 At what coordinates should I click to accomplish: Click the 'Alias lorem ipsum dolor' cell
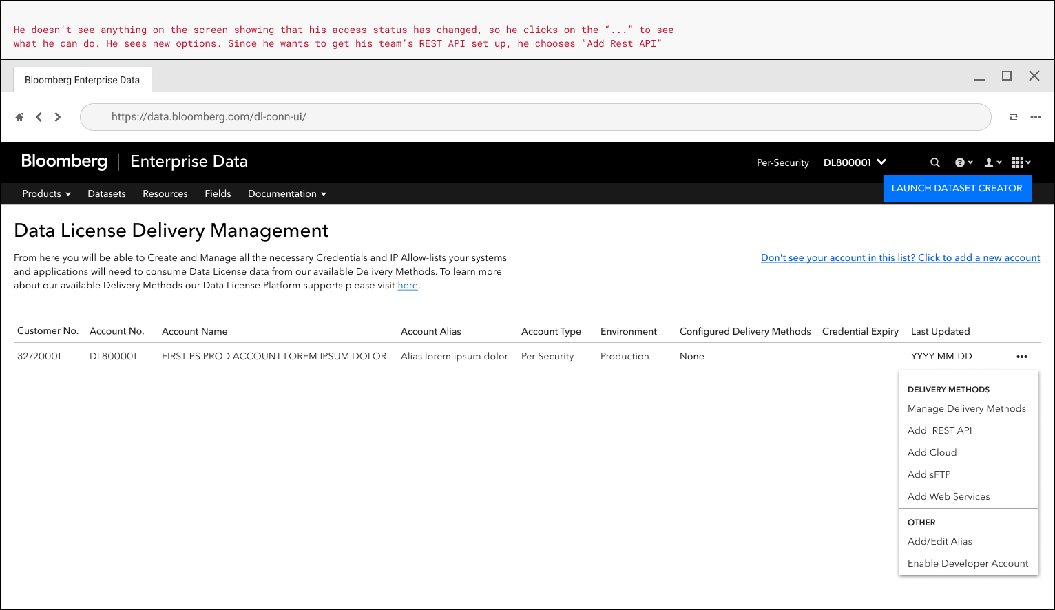[x=455, y=357]
